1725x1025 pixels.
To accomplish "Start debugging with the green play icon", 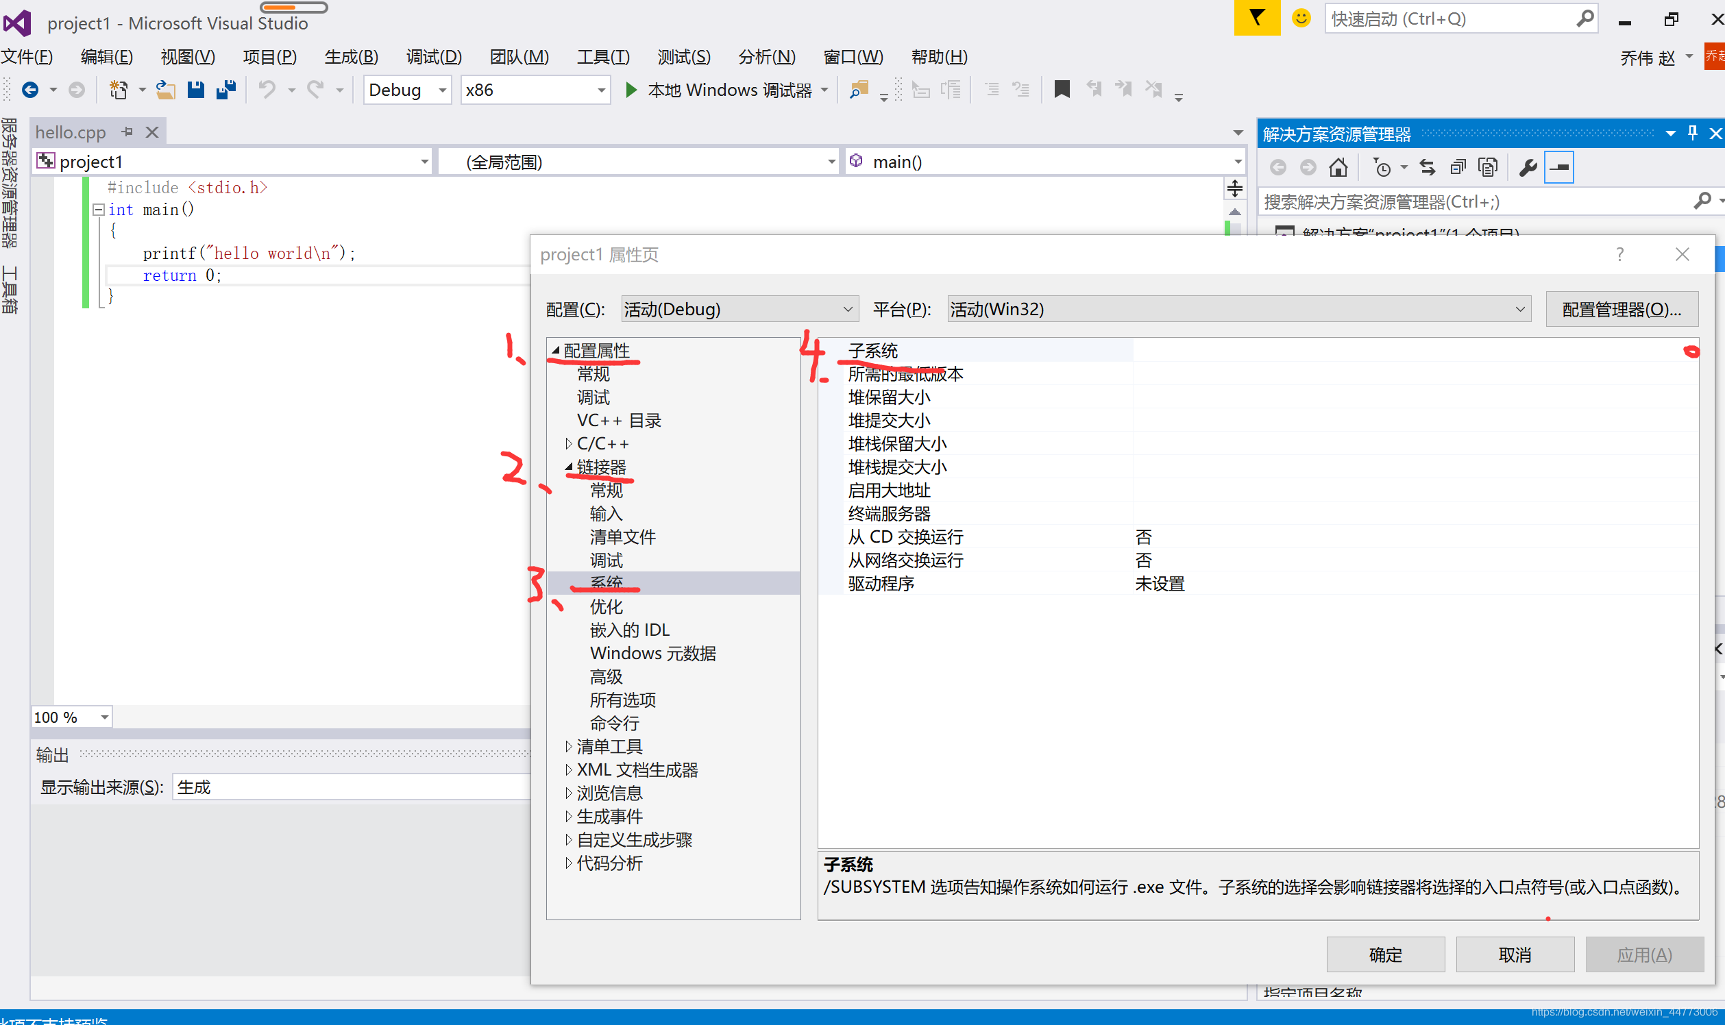I will point(631,90).
